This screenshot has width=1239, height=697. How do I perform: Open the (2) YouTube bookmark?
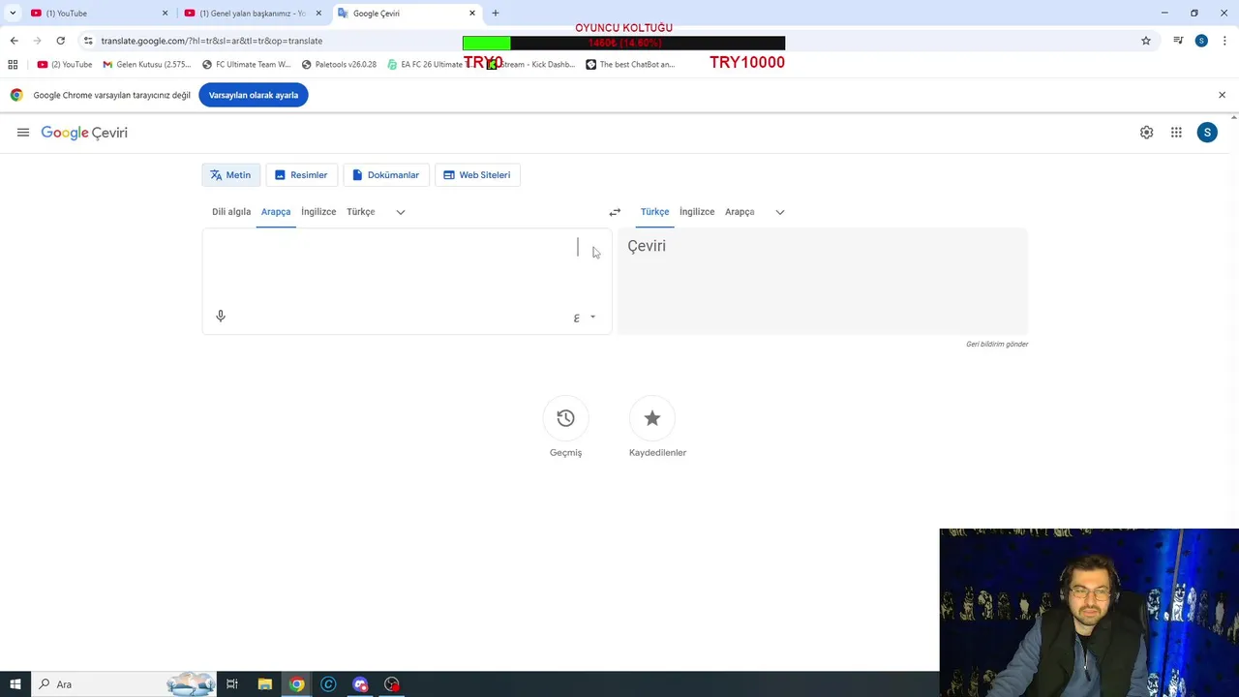click(65, 65)
